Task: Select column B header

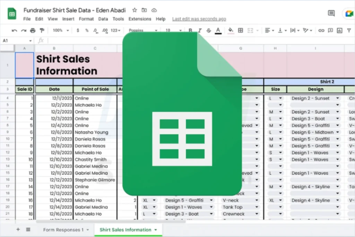Action: coord(54,48)
